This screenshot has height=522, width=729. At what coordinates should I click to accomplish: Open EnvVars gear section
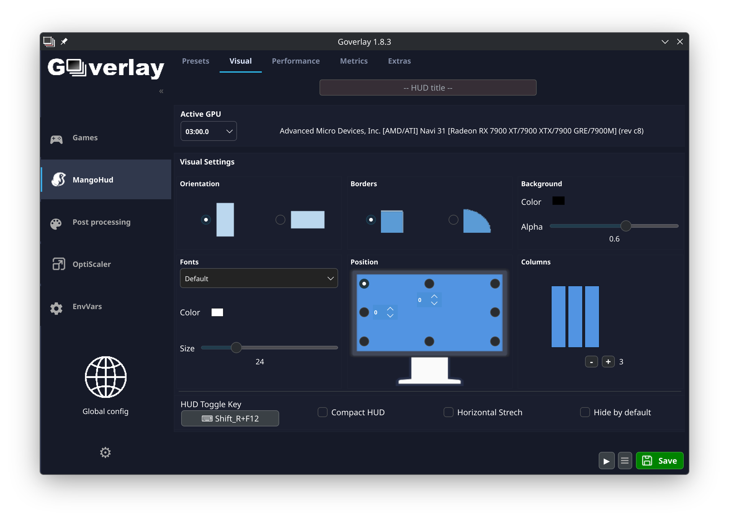[106, 306]
